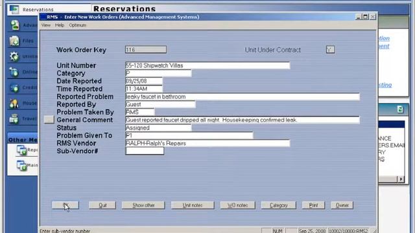Click the Advanced sidebar icon
The width and height of the screenshot is (415, 233).
click(x=14, y=25)
